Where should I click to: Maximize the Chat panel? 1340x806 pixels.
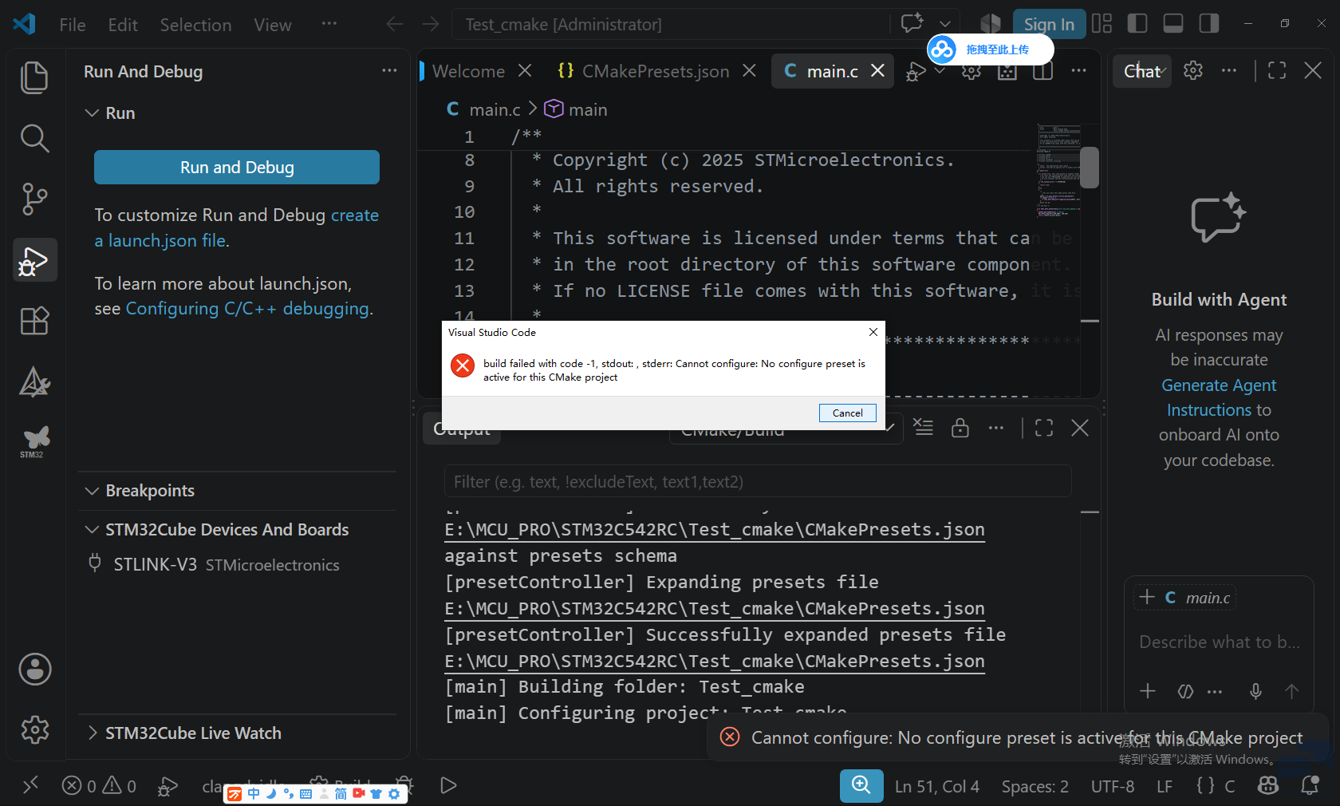1277,70
